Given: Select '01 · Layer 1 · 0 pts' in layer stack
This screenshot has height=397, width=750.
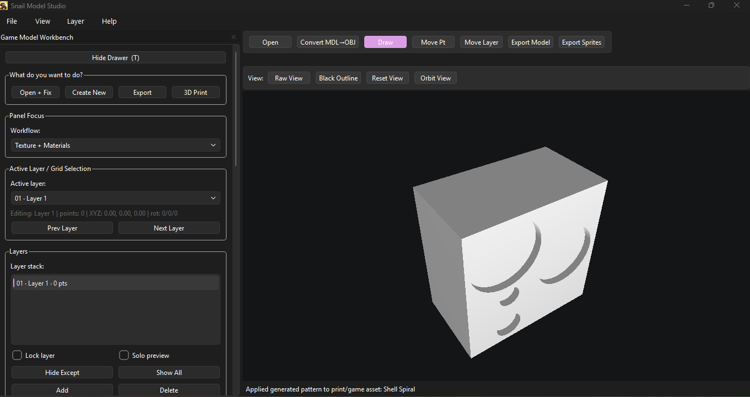Looking at the screenshot, I should [x=115, y=283].
